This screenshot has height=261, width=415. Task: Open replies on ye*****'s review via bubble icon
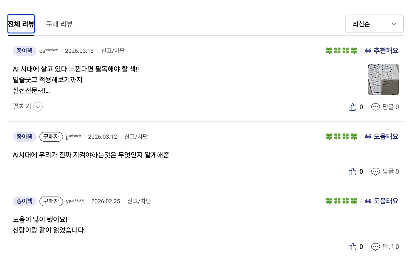pos(376,246)
